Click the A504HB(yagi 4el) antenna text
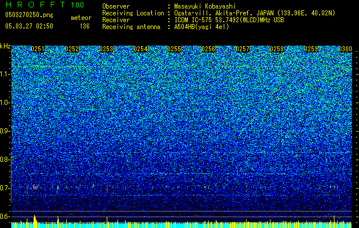This screenshot has width=359, height=228. tap(201, 27)
